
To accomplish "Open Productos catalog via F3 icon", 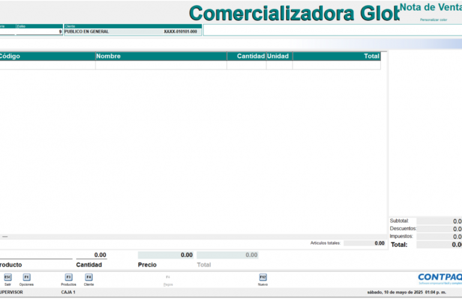I will pos(68,277).
